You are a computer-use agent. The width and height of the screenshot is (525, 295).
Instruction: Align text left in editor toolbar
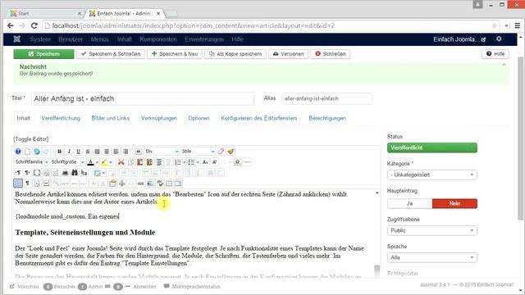116,152
